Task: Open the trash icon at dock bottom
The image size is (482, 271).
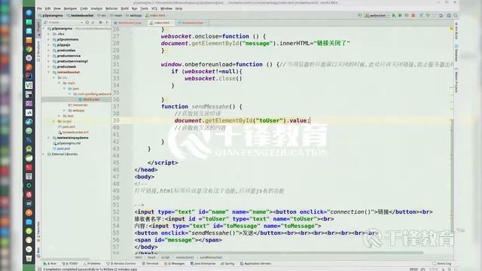Action: [29, 258]
